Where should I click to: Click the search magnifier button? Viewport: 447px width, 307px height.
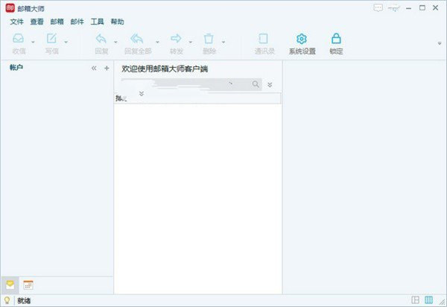[256, 85]
